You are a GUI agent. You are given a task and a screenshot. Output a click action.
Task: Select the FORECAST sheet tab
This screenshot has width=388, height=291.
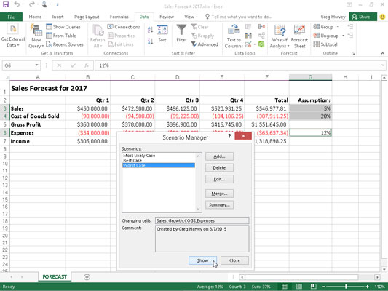pyautogui.click(x=55, y=276)
